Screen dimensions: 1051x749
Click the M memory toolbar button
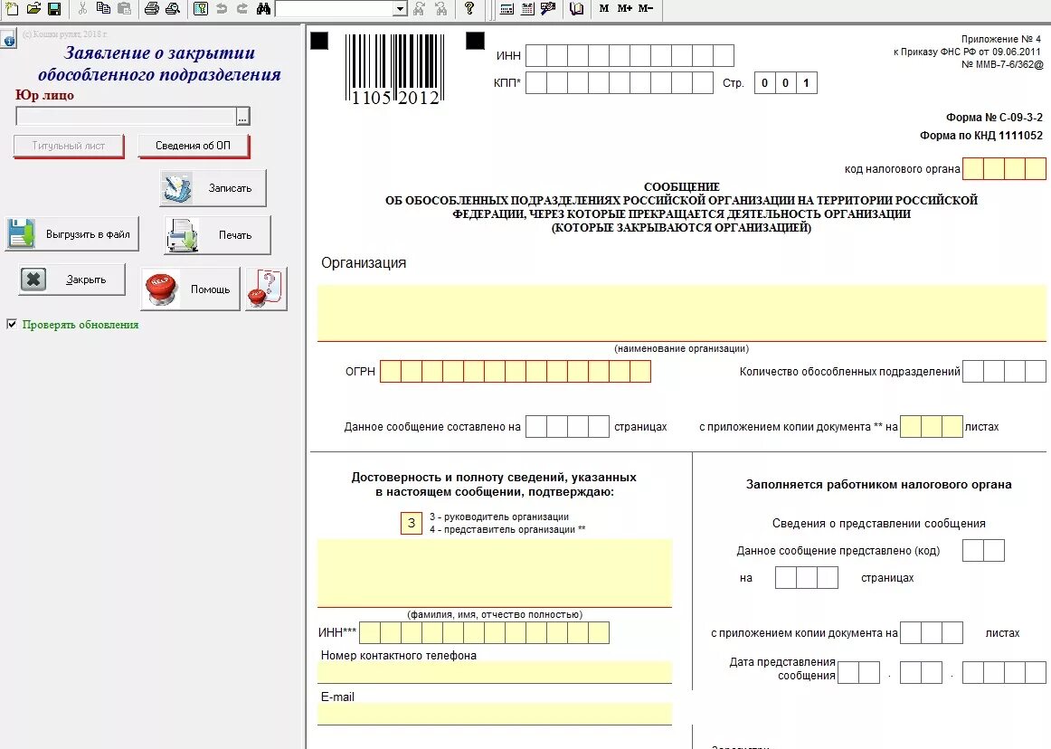pyautogui.click(x=604, y=8)
